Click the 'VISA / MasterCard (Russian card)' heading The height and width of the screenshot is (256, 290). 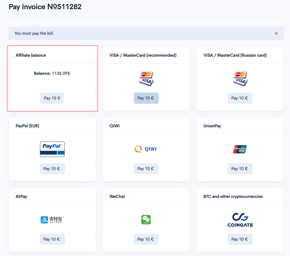click(235, 55)
